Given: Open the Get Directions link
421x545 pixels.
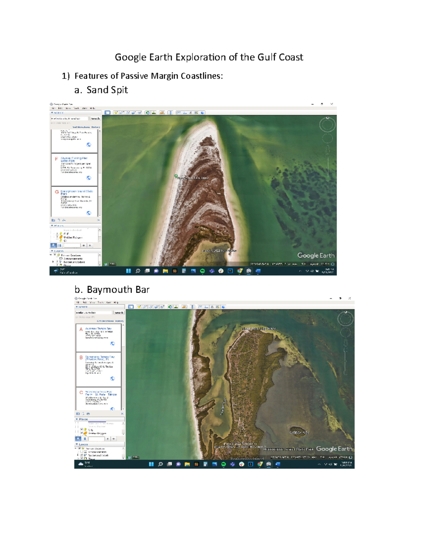Looking at the screenshot, I should [81, 127].
